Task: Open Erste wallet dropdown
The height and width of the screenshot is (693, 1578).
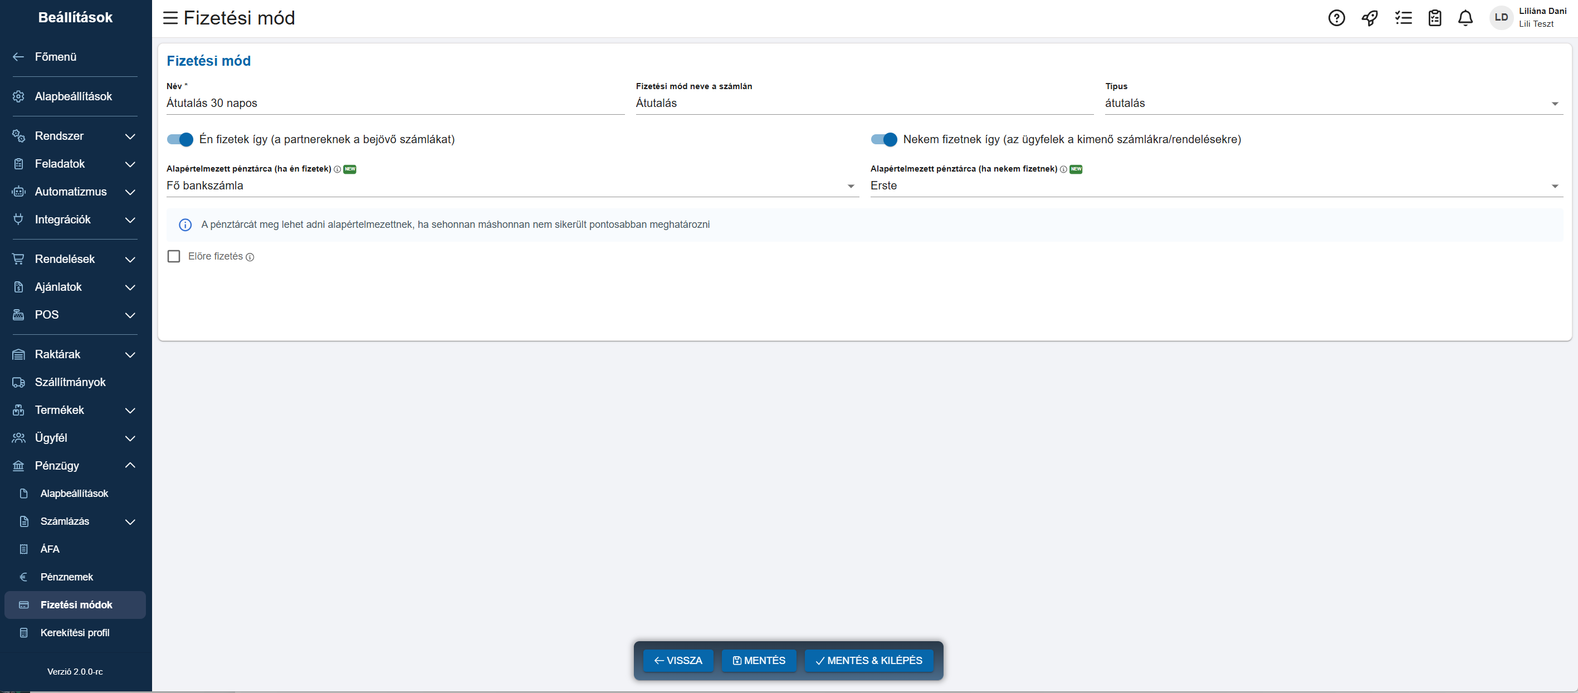Action: click(x=1215, y=186)
